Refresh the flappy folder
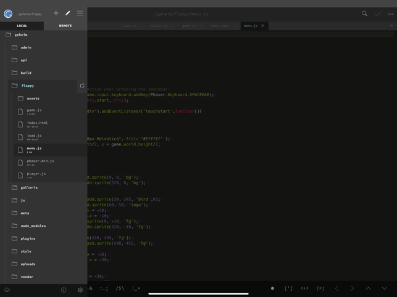Viewport: 397px width, 297px height. (x=82, y=86)
